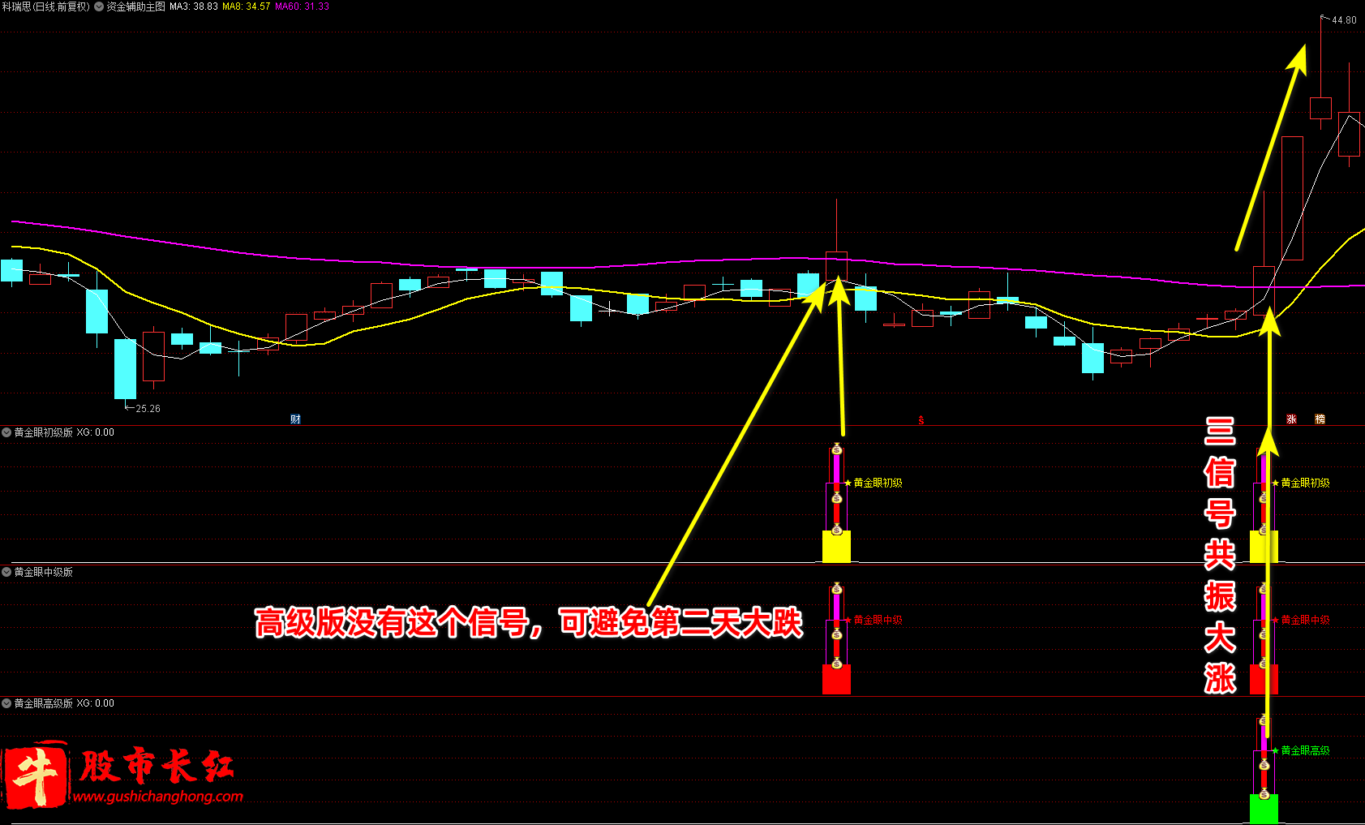The image size is (1365, 825).
Task: Click the lowest money bag on 黄金眼高级 signal
Action: tap(1264, 793)
